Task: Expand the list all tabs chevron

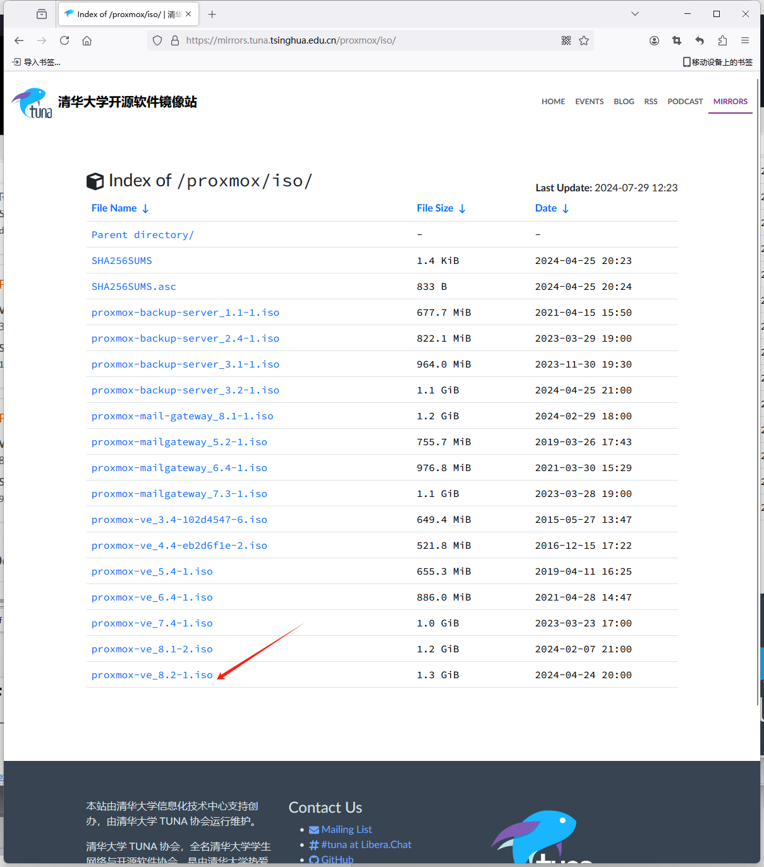Action: (x=635, y=14)
